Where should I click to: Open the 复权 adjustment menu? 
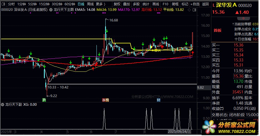point(117,4)
